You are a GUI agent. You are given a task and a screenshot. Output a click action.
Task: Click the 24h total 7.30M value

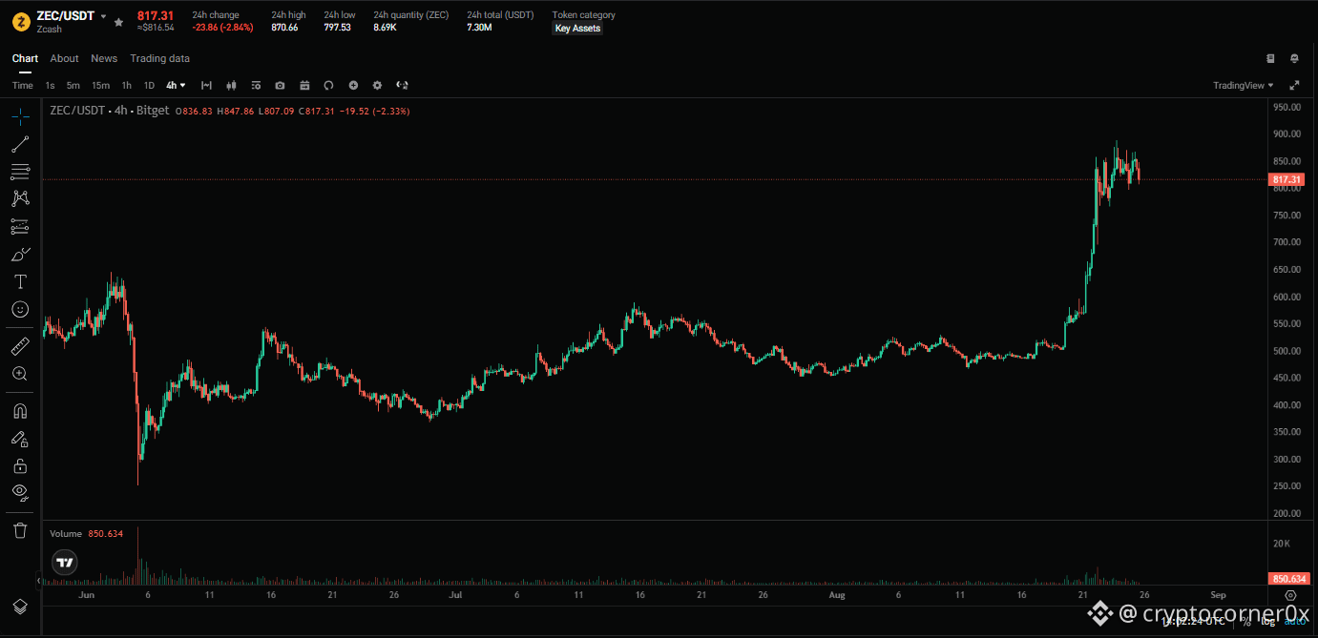tap(479, 28)
